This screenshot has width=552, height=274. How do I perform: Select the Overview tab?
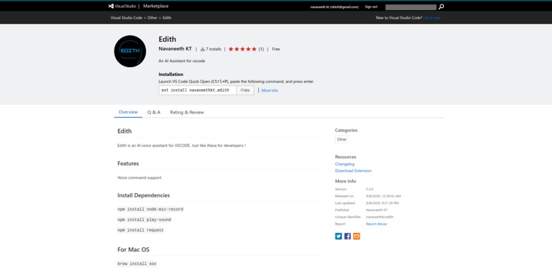pos(128,112)
